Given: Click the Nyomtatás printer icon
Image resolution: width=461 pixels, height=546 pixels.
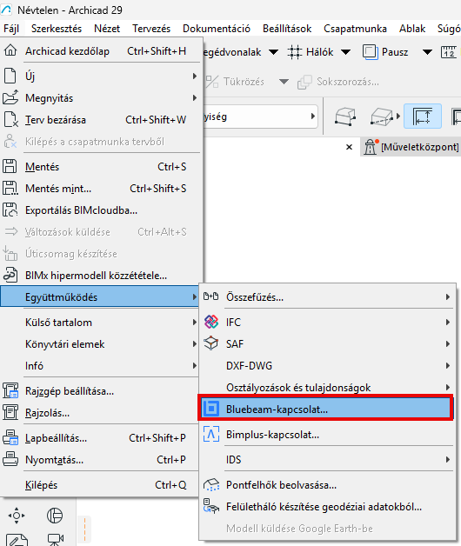Looking at the screenshot, I should 10,459.
